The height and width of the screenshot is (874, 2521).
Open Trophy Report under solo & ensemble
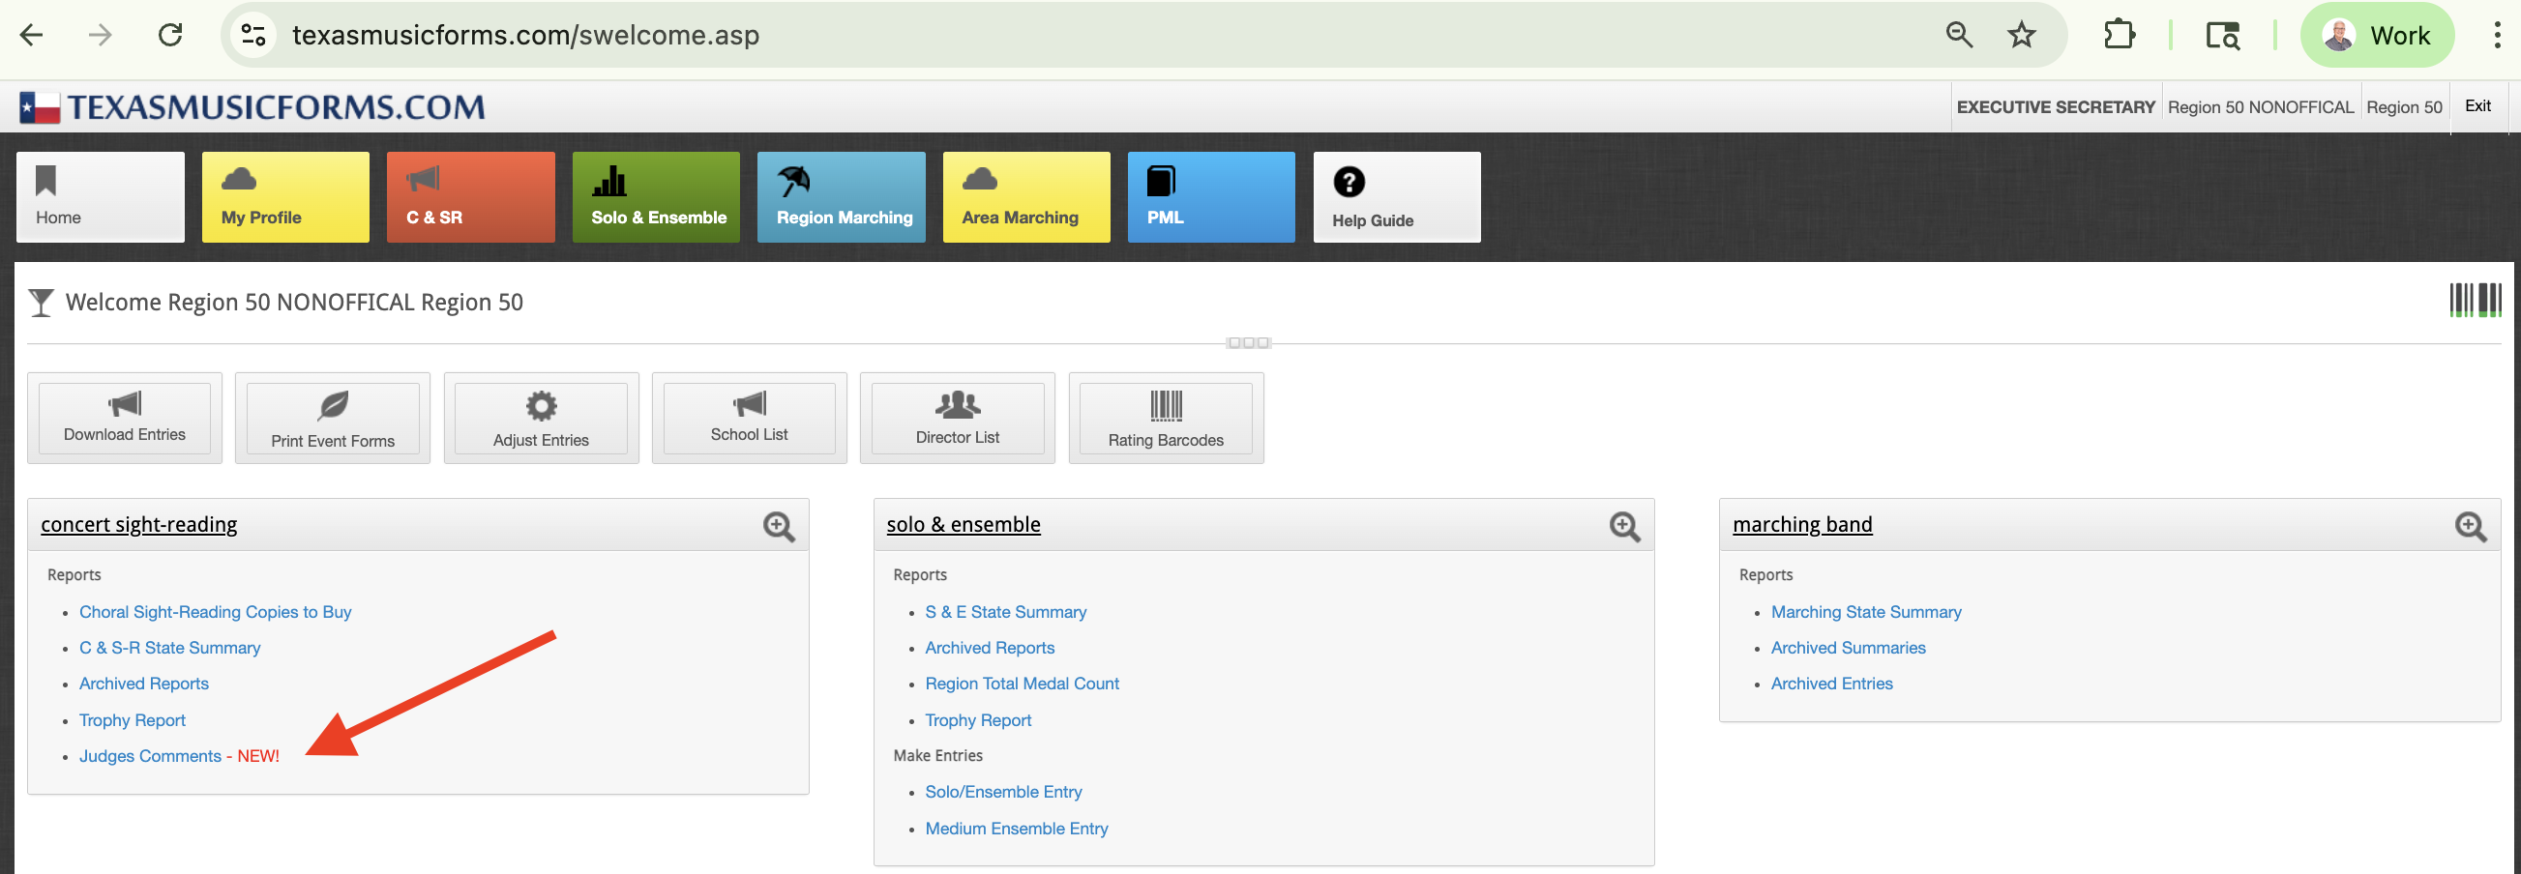point(979,720)
